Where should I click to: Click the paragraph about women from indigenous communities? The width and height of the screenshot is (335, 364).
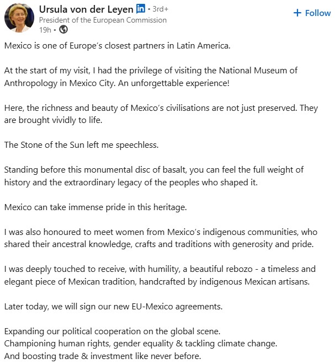tap(161, 238)
